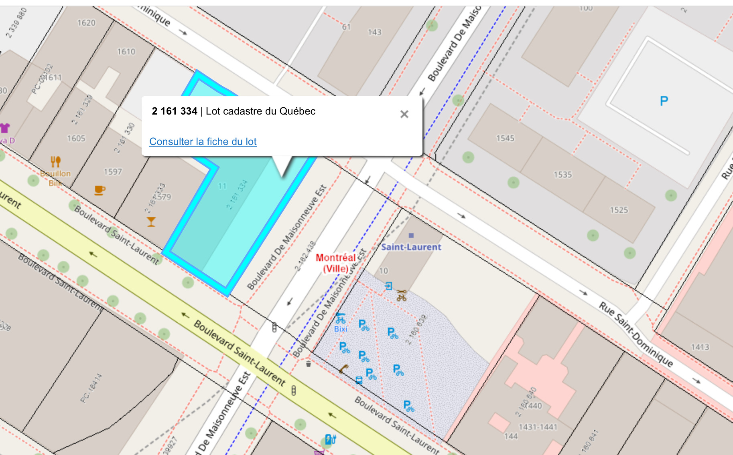Click the Saint-Laurent metro station marker
Screen dimensions: 733x455
(411, 236)
